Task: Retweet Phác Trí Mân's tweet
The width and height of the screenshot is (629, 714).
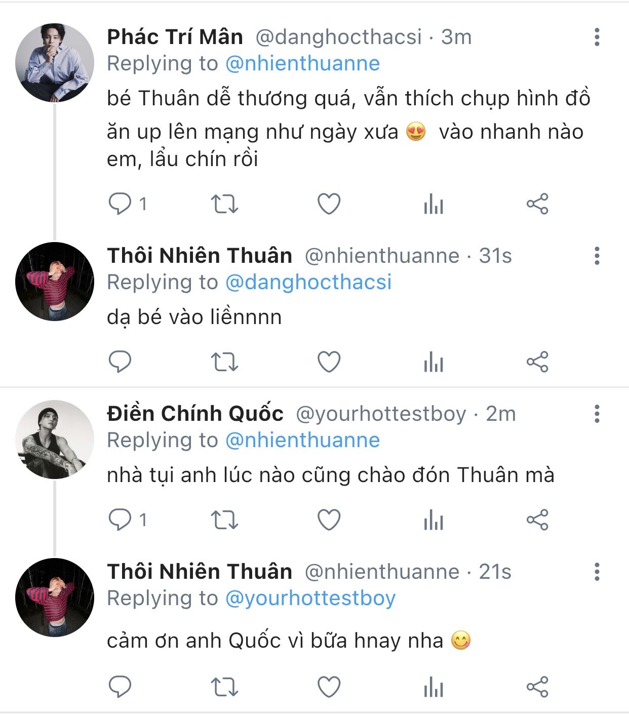Action: pyautogui.click(x=224, y=204)
